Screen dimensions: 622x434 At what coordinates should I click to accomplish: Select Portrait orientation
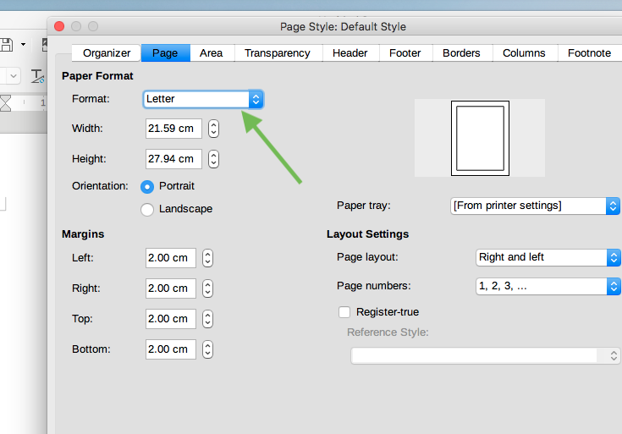(147, 186)
